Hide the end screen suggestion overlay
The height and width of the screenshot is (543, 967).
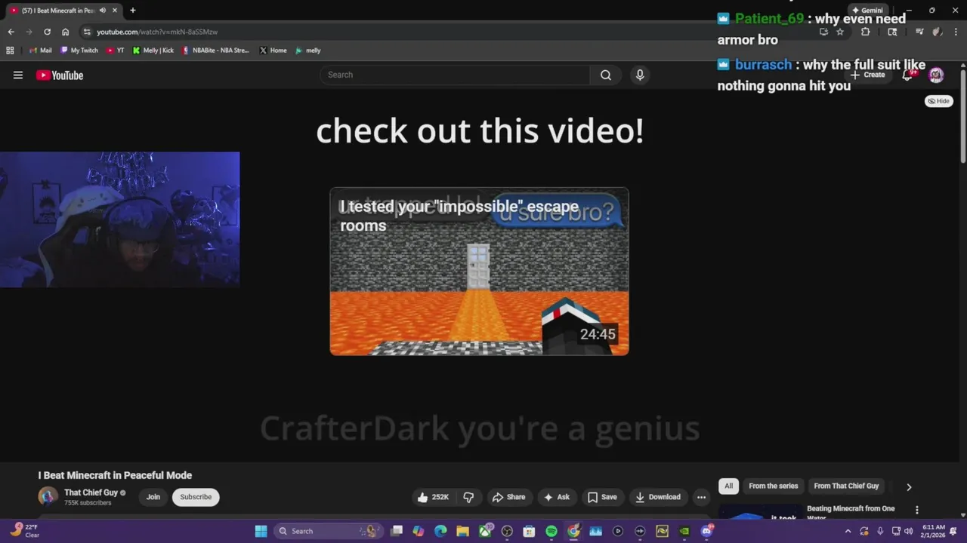pyautogui.click(x=938, y=101)
